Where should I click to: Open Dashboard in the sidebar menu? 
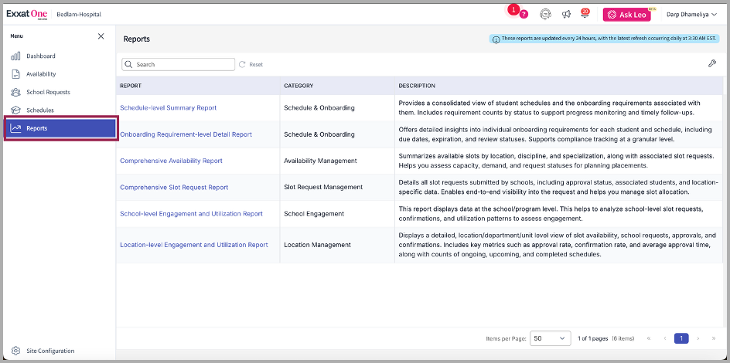click(x=40, y=56)
